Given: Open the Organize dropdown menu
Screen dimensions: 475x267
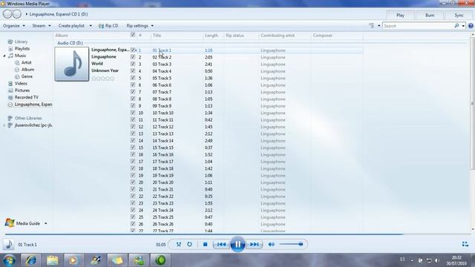Looking at the screenshot, I should click(14, 26).
